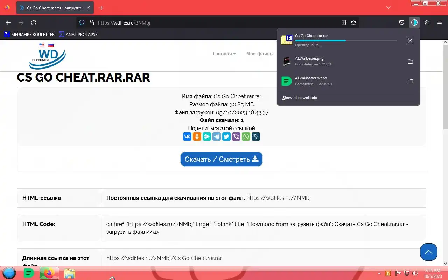Select the Cs Go Cheat.rar.rar tab

coord(55,8)
